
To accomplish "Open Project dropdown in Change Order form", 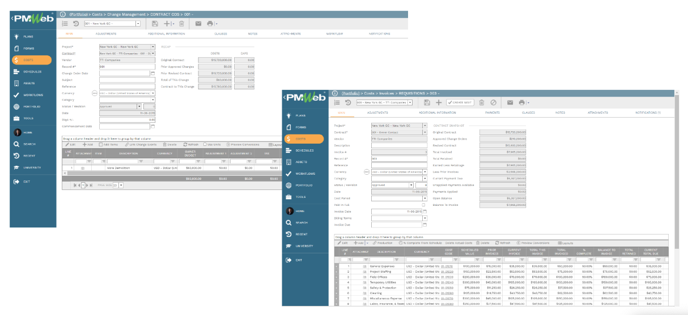I will pos(153,47).
